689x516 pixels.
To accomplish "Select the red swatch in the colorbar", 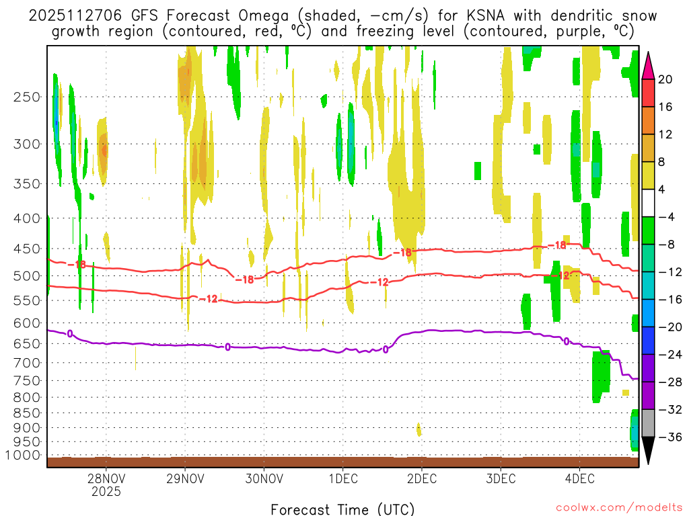I will tap(649, 93).
